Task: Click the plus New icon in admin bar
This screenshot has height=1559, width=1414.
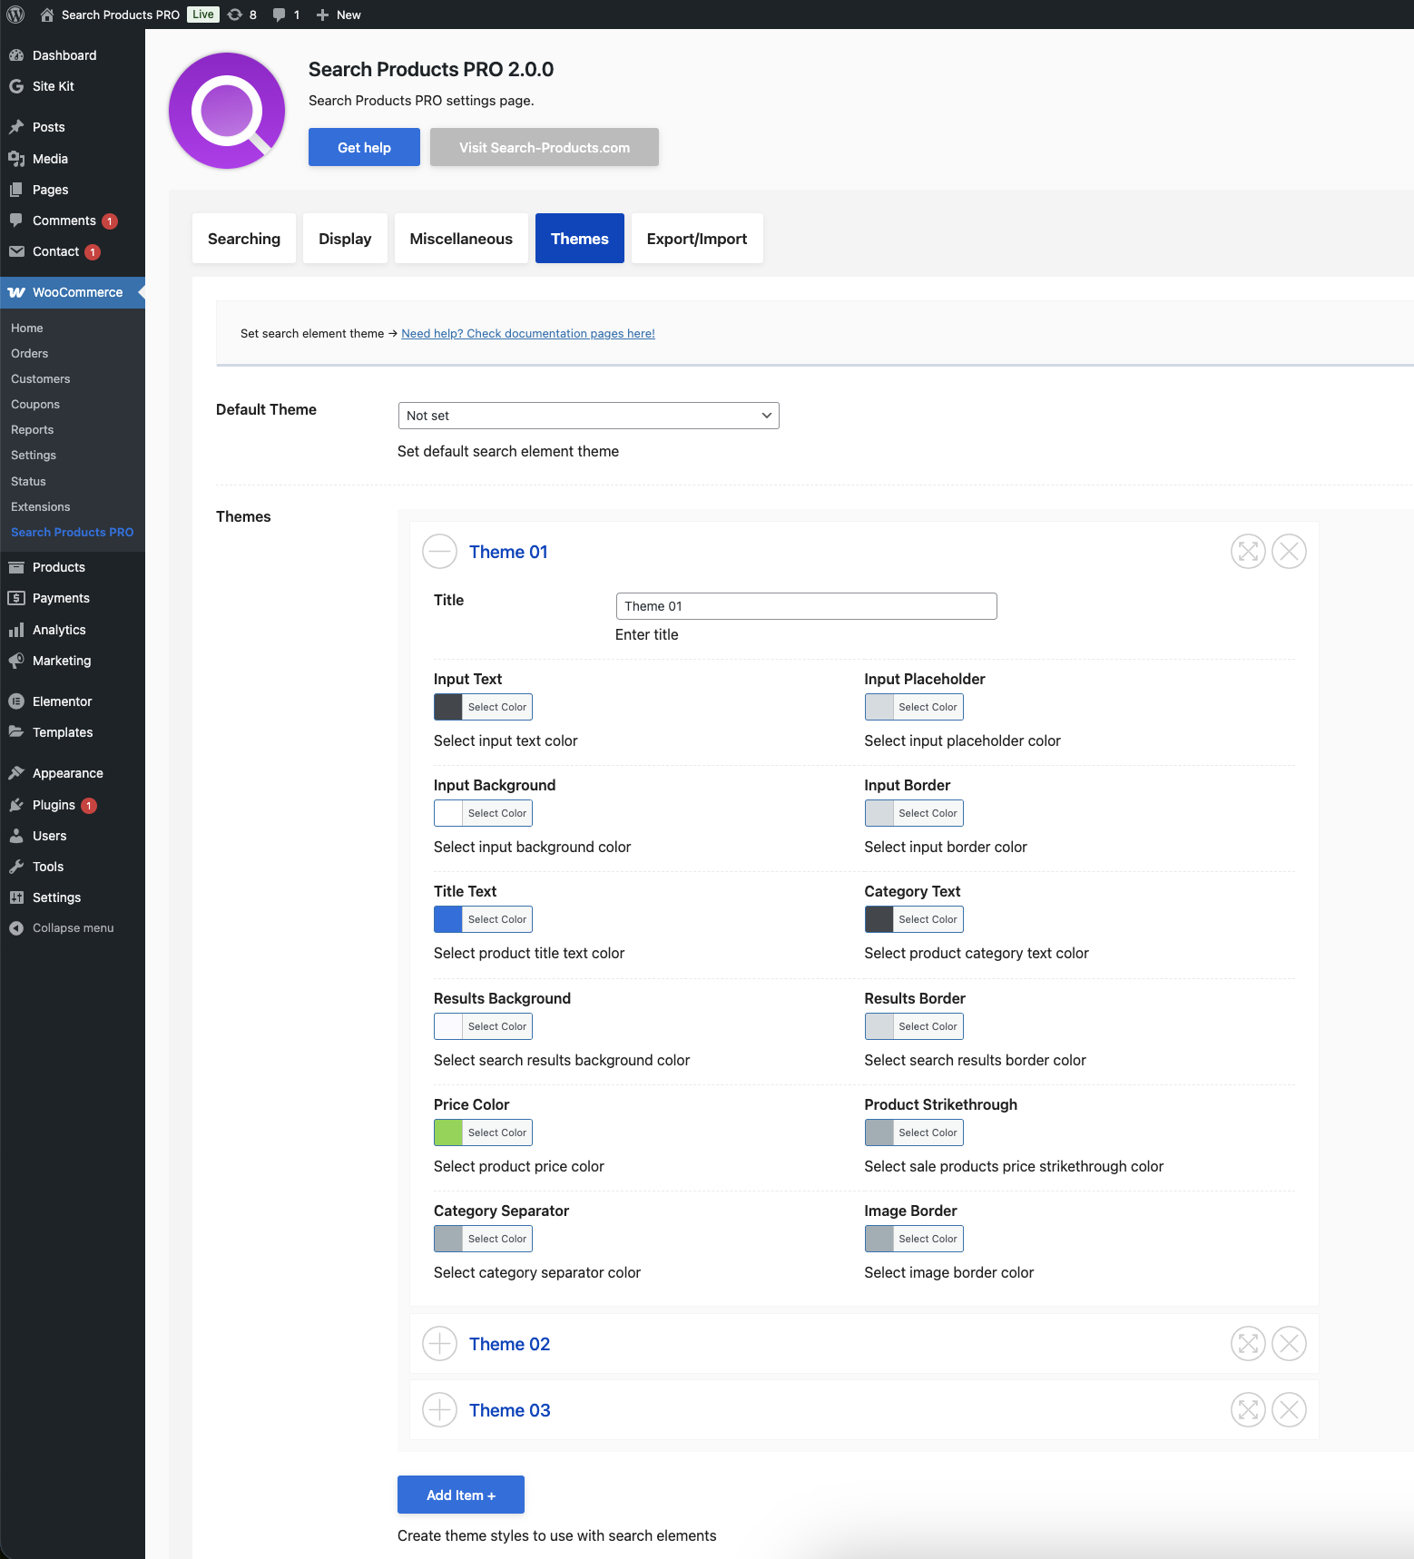Action: click(322, 15)
